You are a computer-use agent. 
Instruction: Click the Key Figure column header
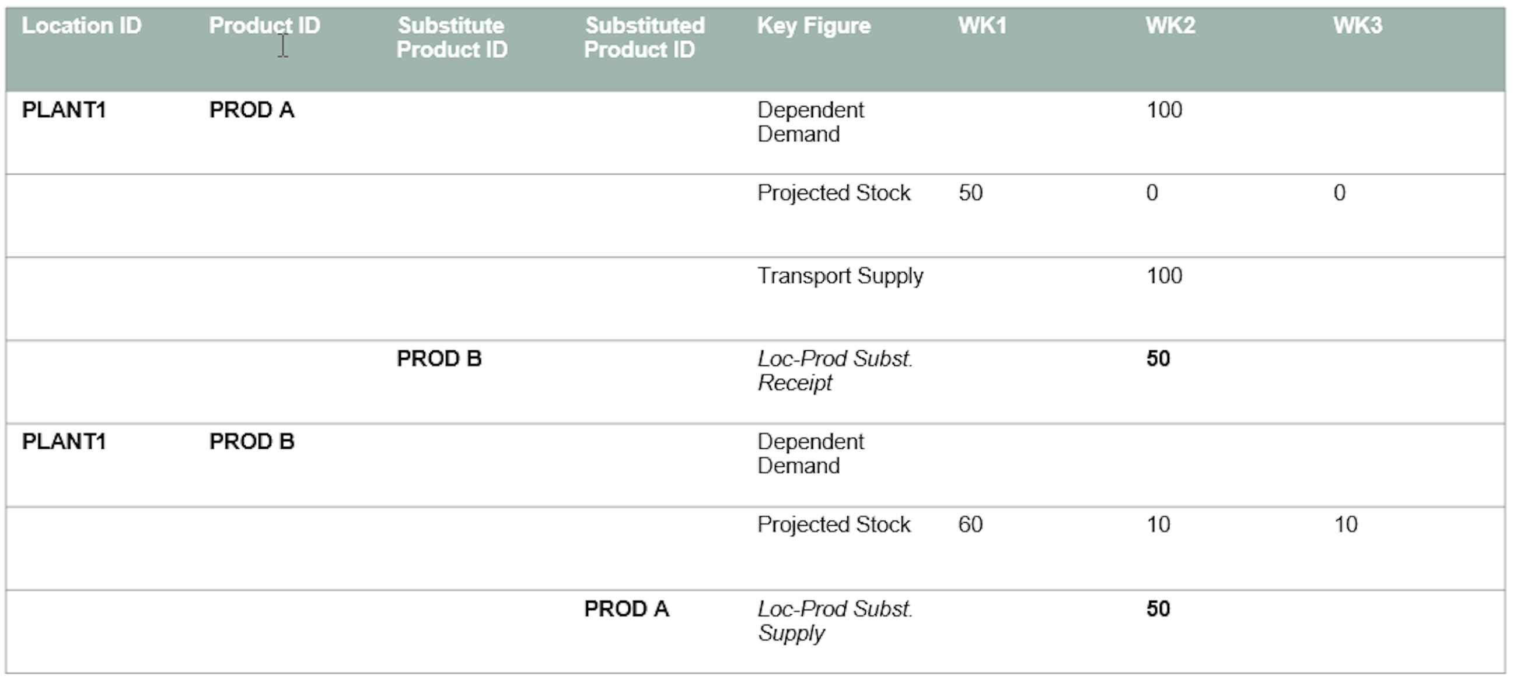tap(813, 26)
